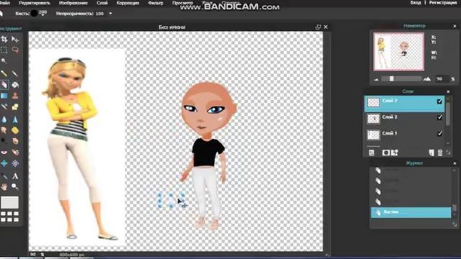Image resolution: width=461 pixels, height=259 pixels.
Task: Open the Фильтр menu
Action: click(x=156, y=3)
